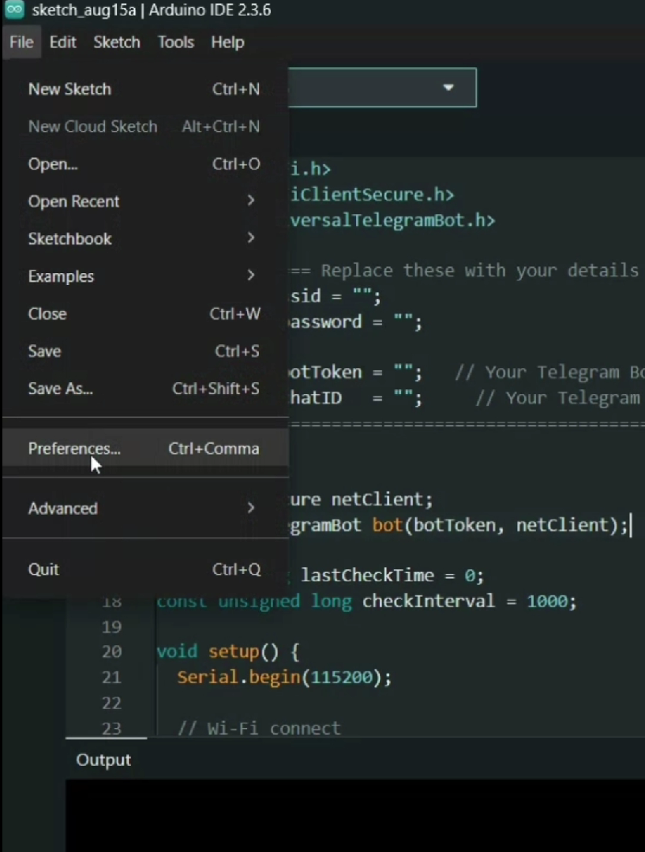
Task: Choose Quit to exit Arduino IDE
Action: click(43, 569)
